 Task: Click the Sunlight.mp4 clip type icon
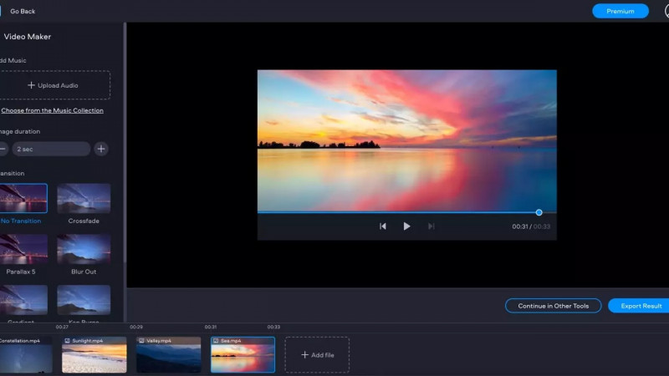[x=67, y=341]
